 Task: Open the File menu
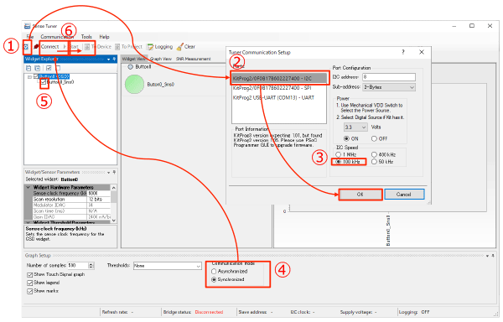[x=30, y=37]
